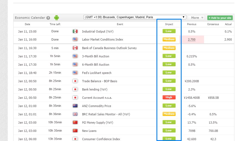Open the Labor Market Conditions Index event

[103, 40]
